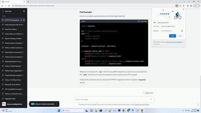Image resolution: width=201 pixels, height=113 pixels.
Task: Open the Google Password Manager link
Action: coord(174,42)
